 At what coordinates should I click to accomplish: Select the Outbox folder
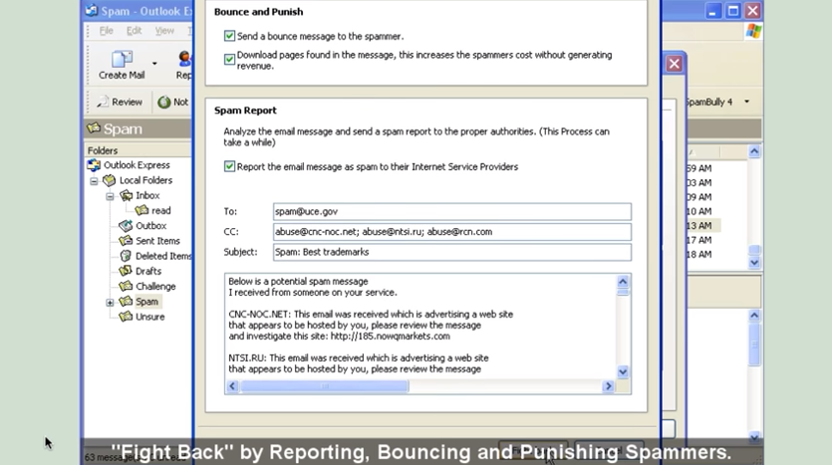click(x=150, y=226)
